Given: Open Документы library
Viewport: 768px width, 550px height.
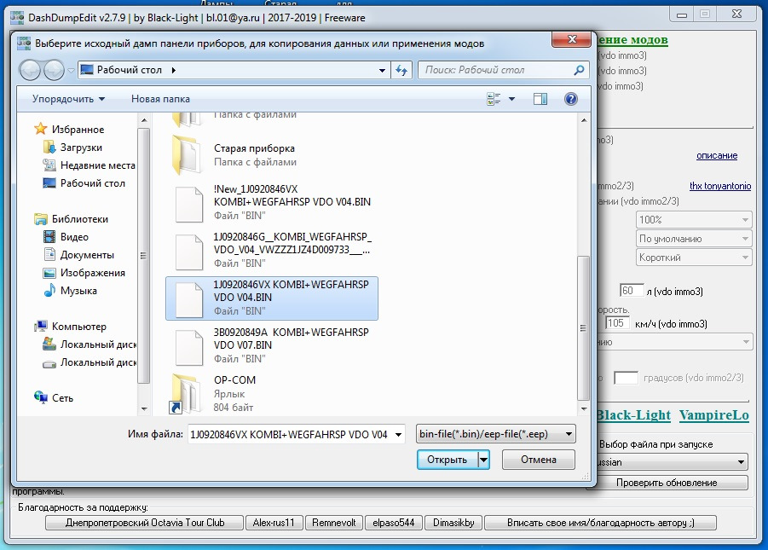Looking at the screenshot, I should 87,255.
